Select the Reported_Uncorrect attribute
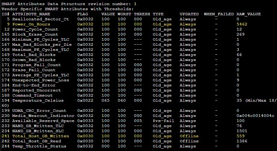 pos(37,91)
